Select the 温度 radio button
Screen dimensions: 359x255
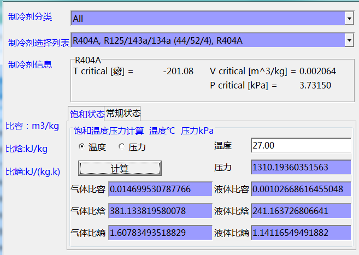[x=82, y=147]
